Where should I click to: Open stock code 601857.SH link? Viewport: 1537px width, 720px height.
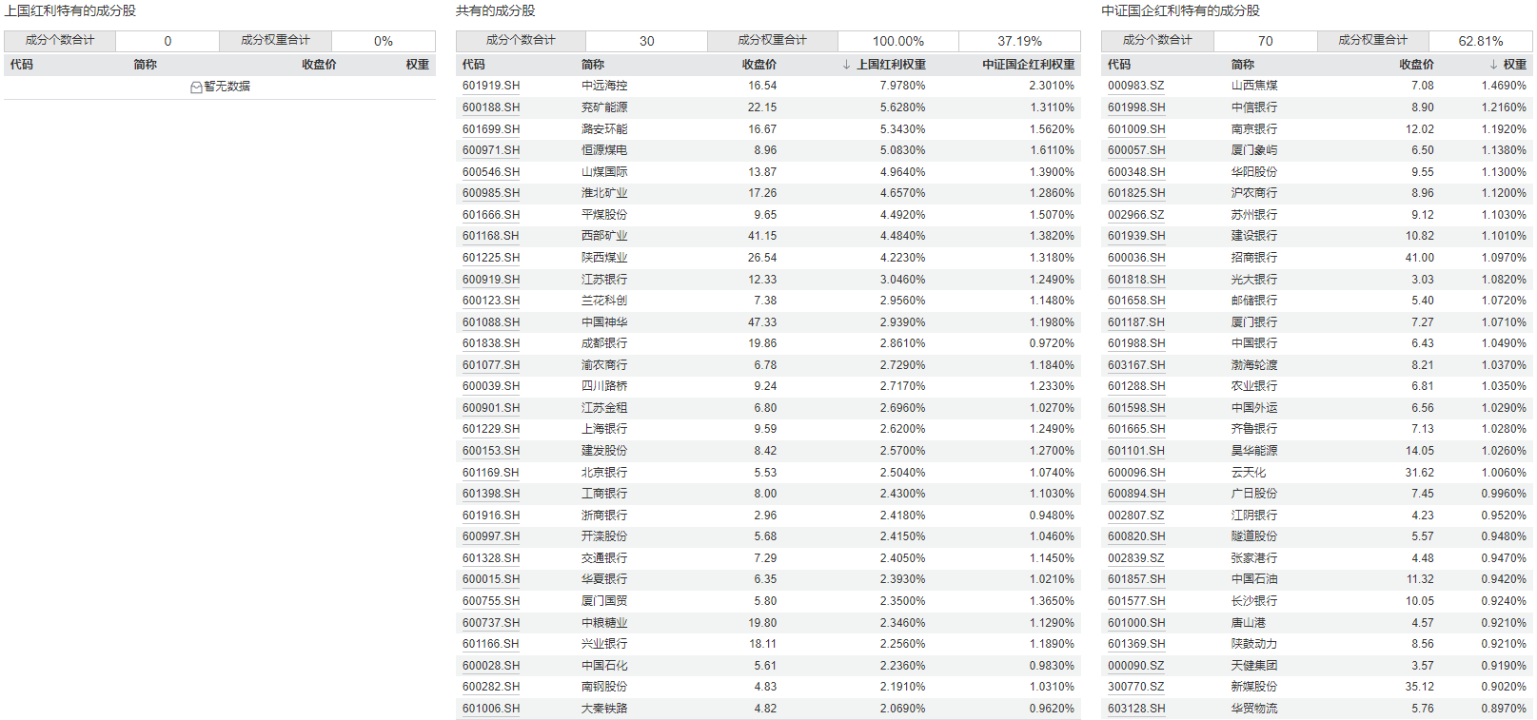tap(1136, 579)
